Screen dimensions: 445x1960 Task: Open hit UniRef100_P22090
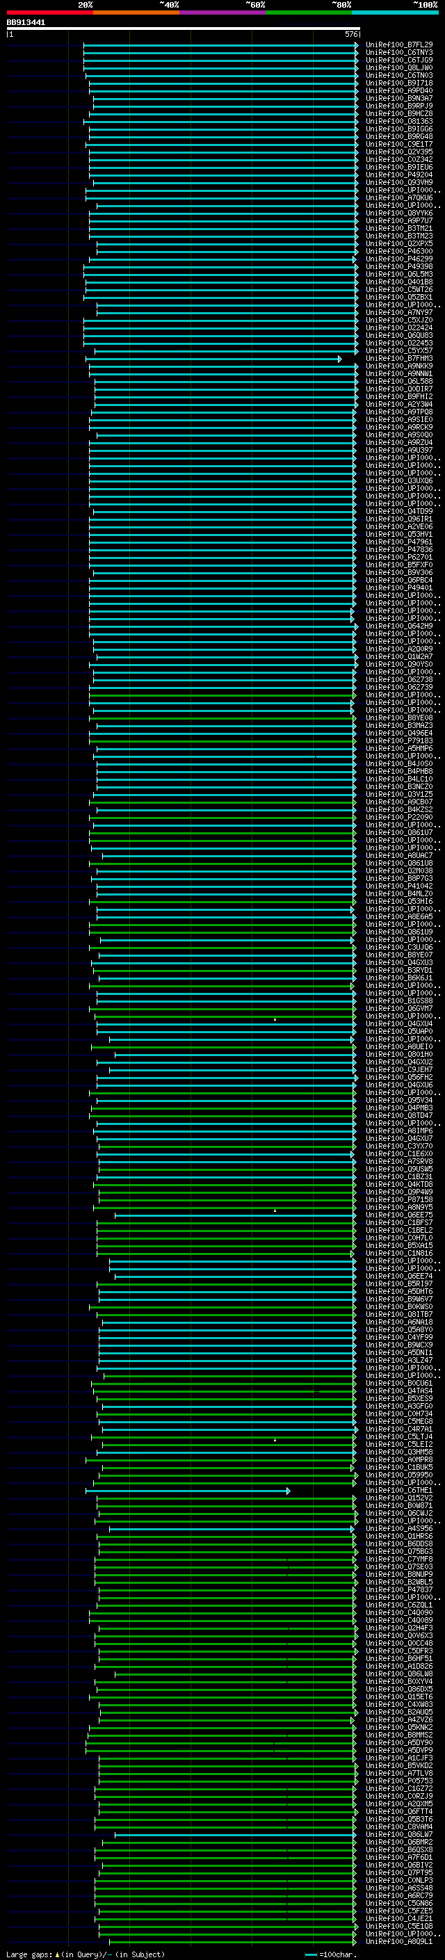pos(399,817)
